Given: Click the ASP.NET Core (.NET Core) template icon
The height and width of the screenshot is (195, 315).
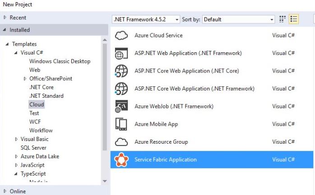Looking at the screenshot, I should point(122,71).
